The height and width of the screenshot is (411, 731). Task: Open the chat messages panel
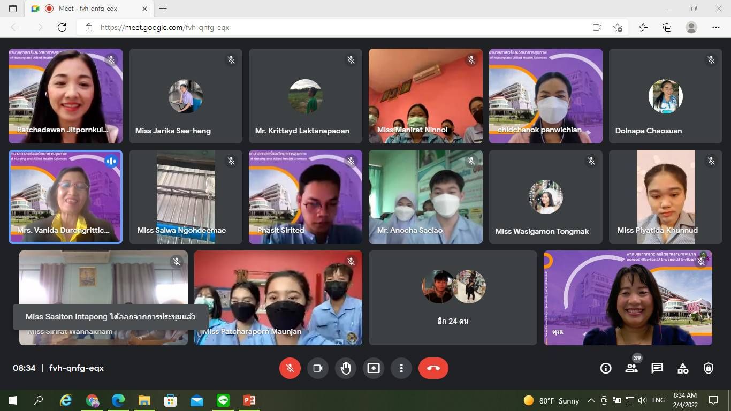click(x=657, y=368)
